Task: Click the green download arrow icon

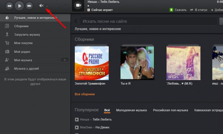Action: [x=171, y=10]
